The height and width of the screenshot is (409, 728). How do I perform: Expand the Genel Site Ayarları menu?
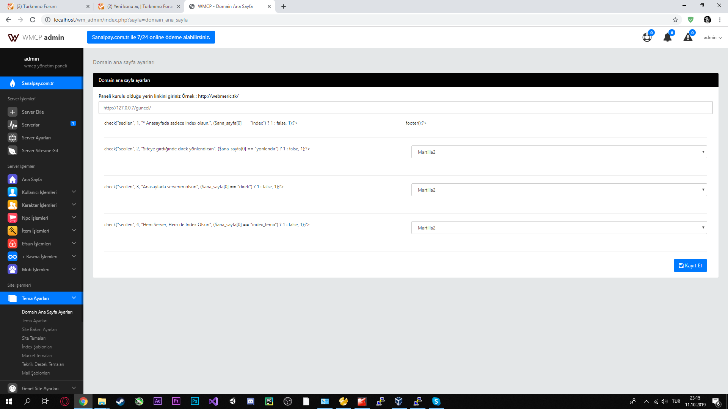coord(74,388)
